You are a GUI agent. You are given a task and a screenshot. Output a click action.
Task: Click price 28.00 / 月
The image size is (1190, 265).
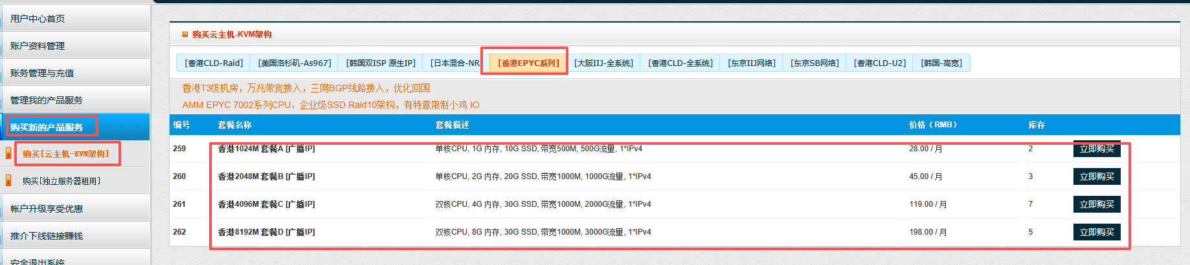coord(926,149)
